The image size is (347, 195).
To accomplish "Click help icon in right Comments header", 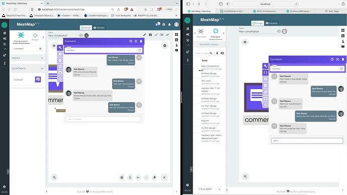I will click(332, 59).
